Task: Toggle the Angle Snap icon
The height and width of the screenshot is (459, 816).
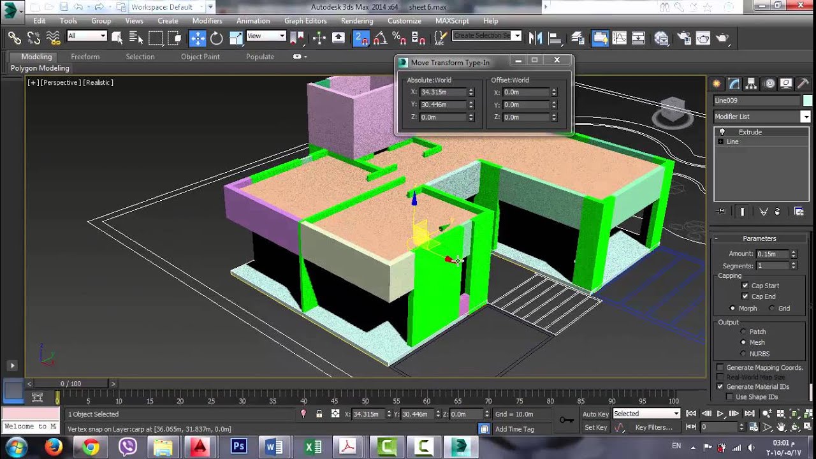Action: pos(379,38)
